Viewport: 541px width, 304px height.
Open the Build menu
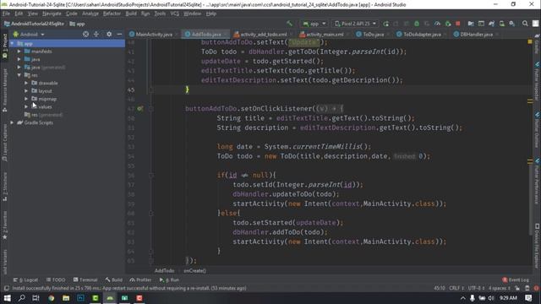(131, 14)
